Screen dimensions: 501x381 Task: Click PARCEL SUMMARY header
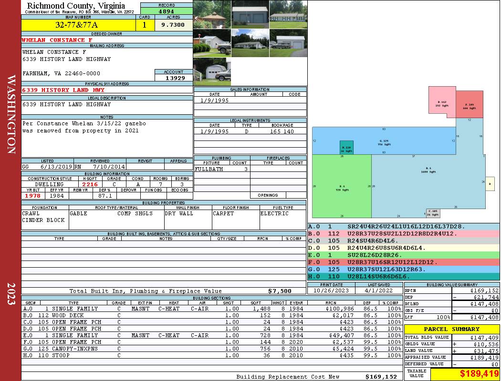coord(451,329)
